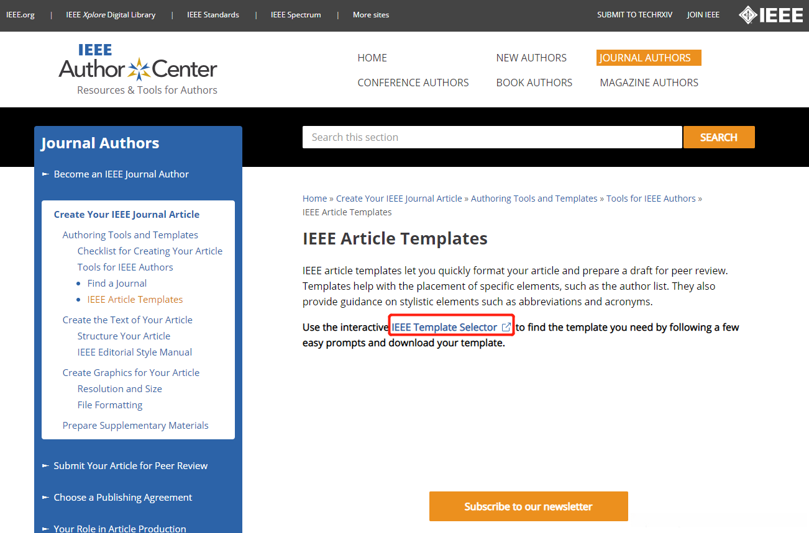Open Find a Journal sidebar link
This screenshot has width=809, height=533.
click(x=117, y=284)
